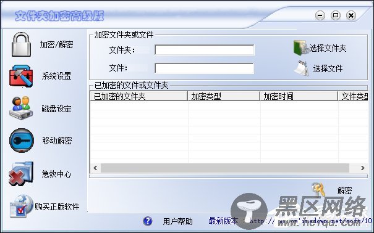
Task: Open 用户帮助 link
Action: [x=177, y=221]
